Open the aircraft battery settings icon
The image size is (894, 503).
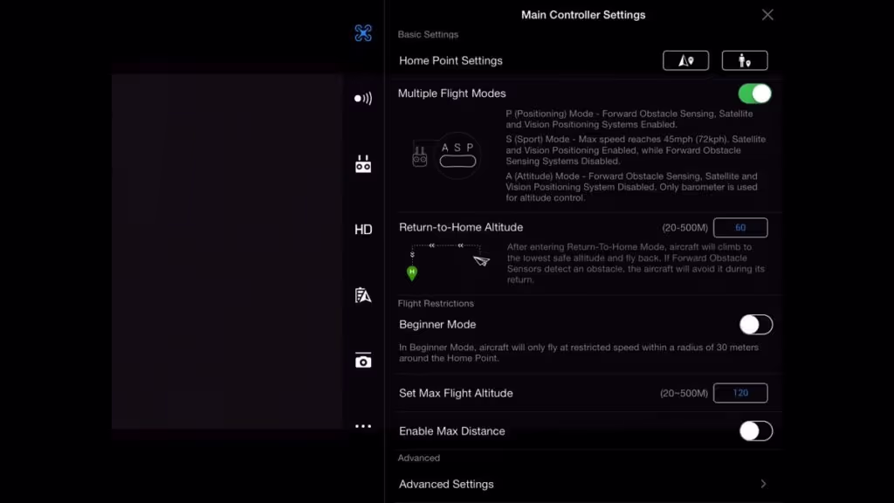363,295
